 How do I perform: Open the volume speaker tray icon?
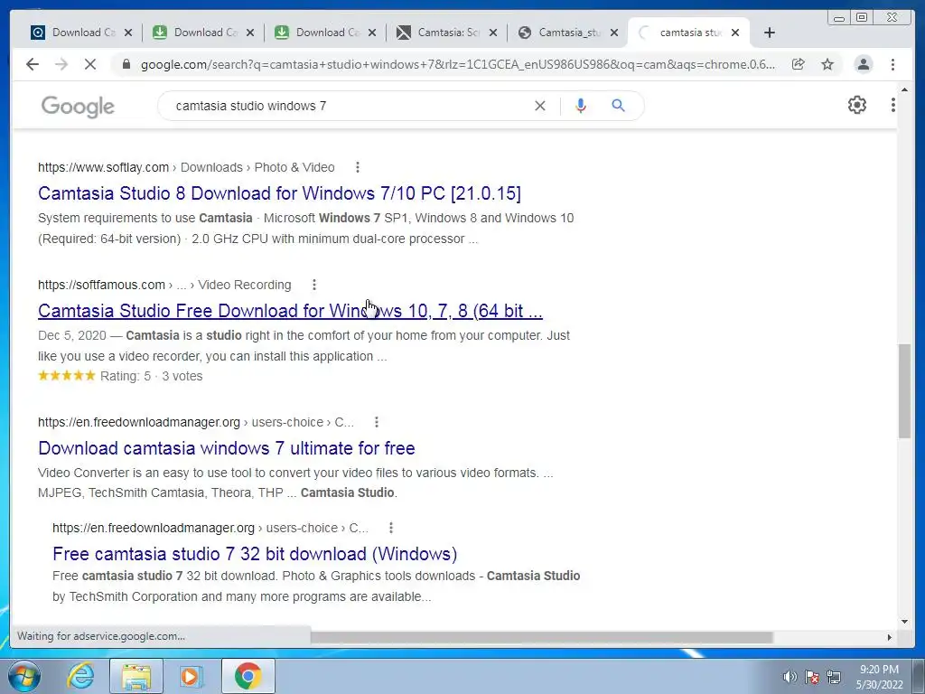[x=790, y=677]
